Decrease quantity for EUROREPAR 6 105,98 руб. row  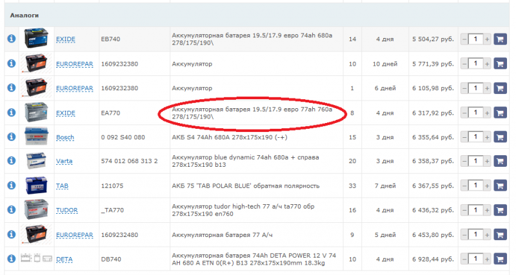click(x=464, y=88)
